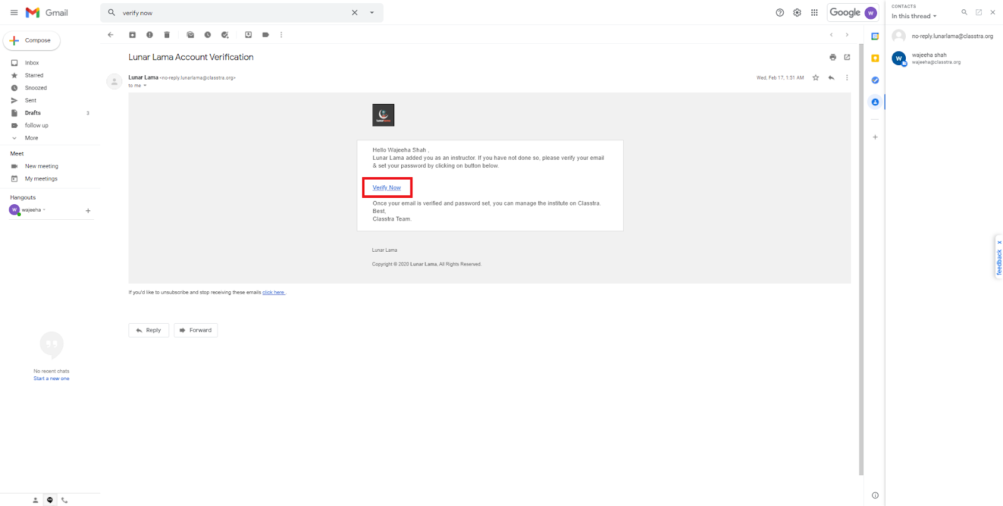Screen dimensions: 1003x506
Task: Toggle the Contacts side panel icon
Action: (875, 102)
